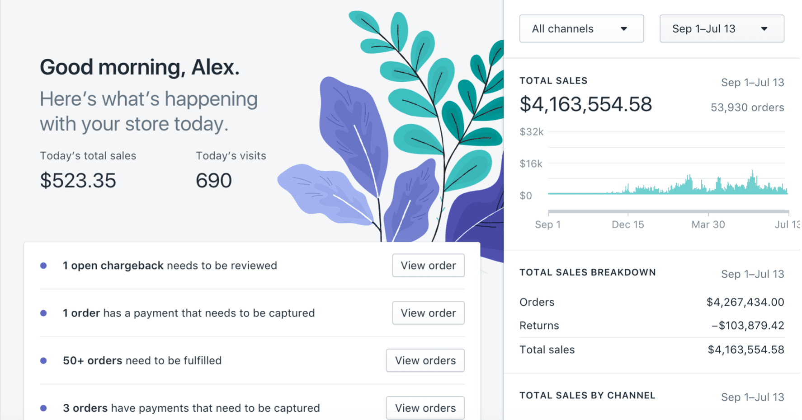The width and height of the screenshot is (802, 420).
Task: Select the Orders row in sales breakdown
Action: [x=651, y=302]
